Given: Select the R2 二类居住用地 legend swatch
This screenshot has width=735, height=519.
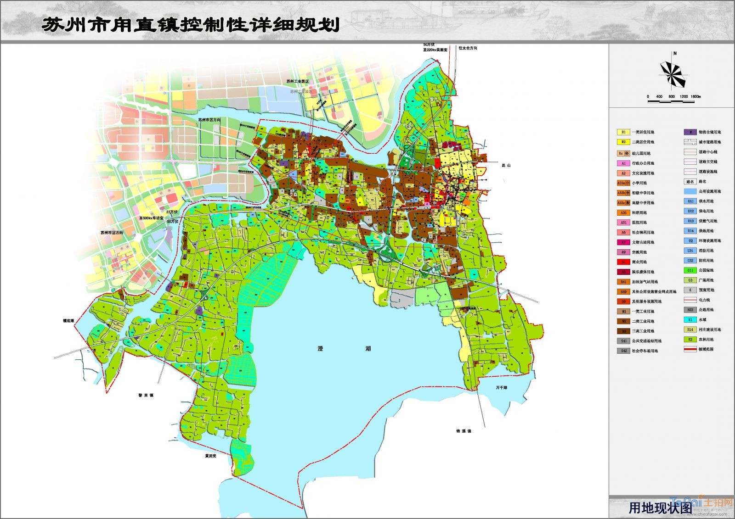Looking at the screenshot, I should point(623,142).
